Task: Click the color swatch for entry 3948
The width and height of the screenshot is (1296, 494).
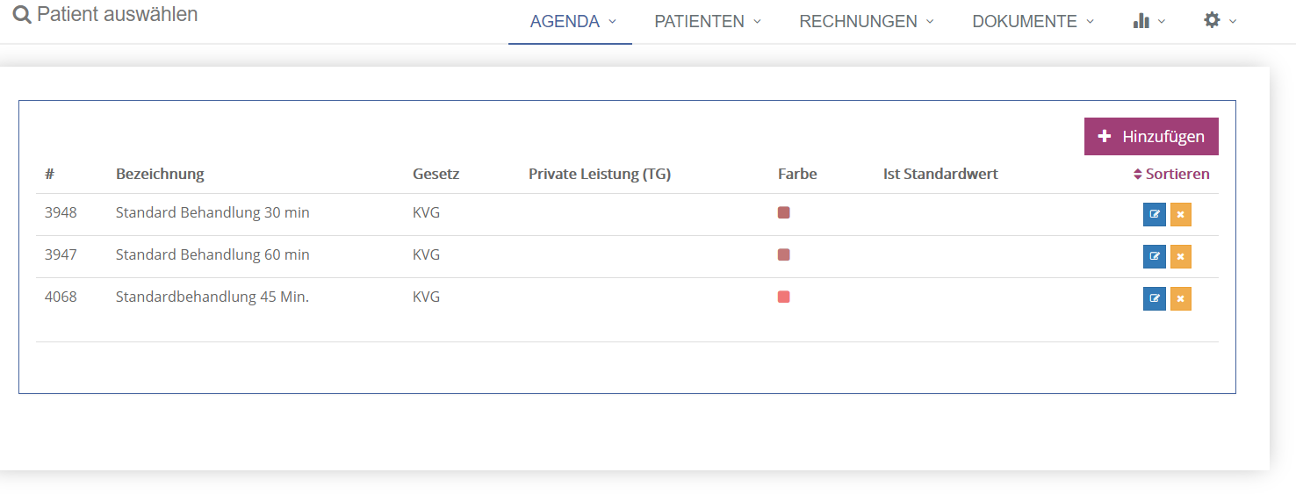Action: coord(784,212)
